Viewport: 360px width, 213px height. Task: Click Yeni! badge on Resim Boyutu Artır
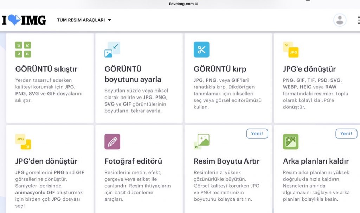[x=257, y=134]
